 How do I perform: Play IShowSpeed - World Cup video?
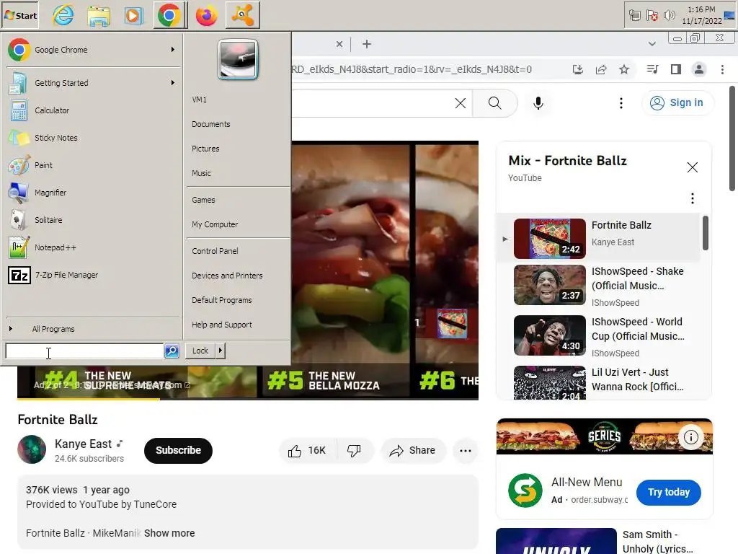[599, 336]
